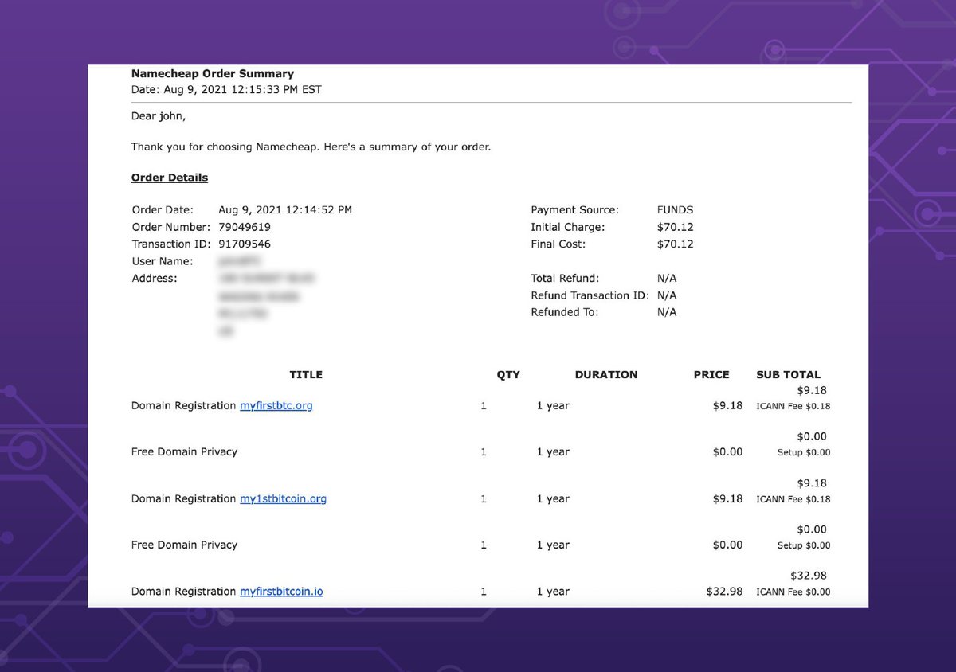Click the SUB TOTAL column header
The width and height of the screenshot is (956, 672).
788,375
